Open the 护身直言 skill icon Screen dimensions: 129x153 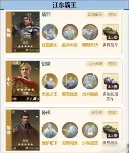(90, 130)
